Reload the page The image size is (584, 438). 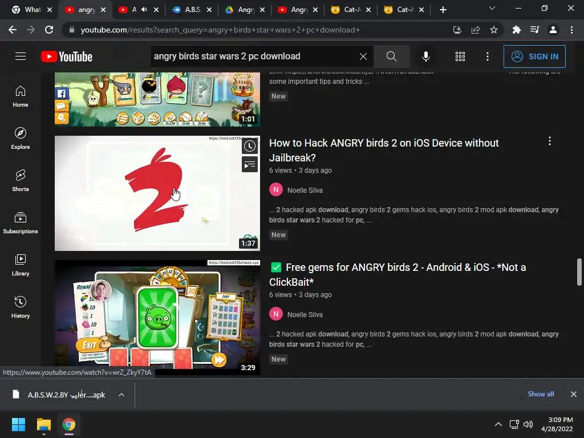(x=49, y=30)
